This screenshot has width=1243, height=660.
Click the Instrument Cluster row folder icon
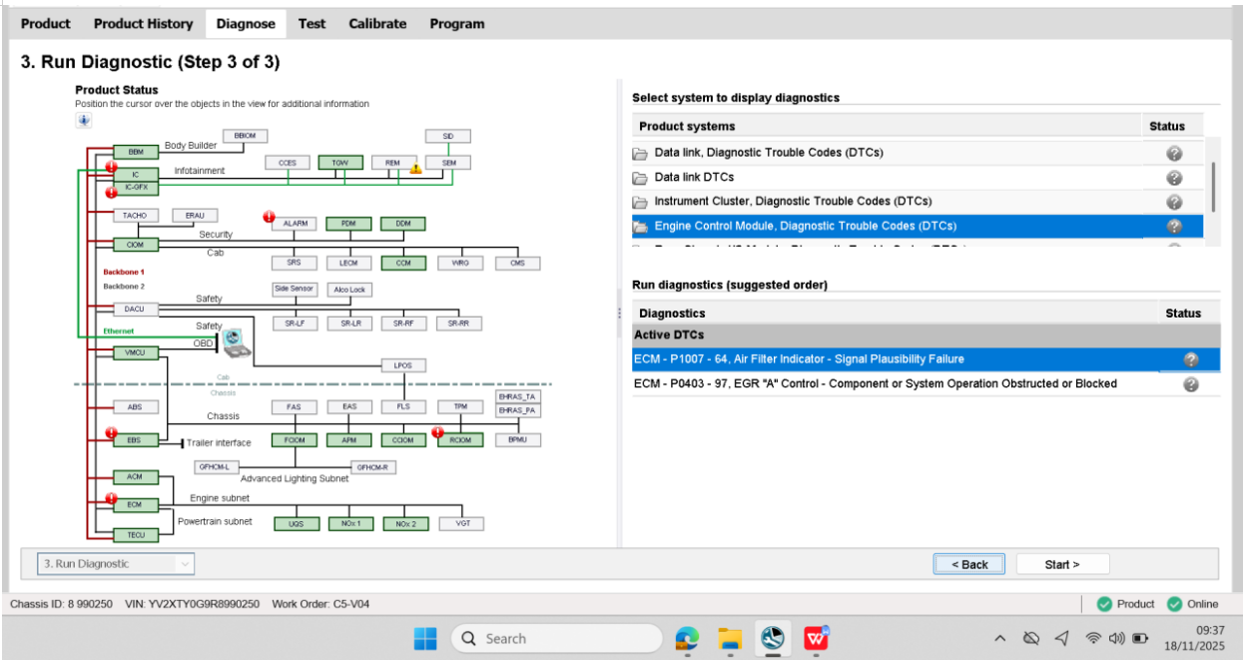click(x=640, y=202)
